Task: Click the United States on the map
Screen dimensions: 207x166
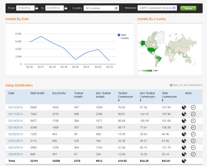Action: pyautogui.click(x=152, y=50)
